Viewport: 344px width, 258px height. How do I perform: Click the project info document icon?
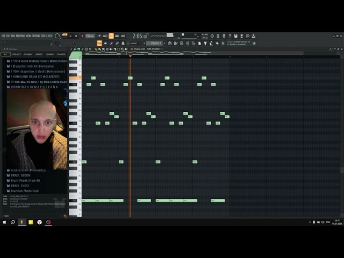(x=199, y=43)
